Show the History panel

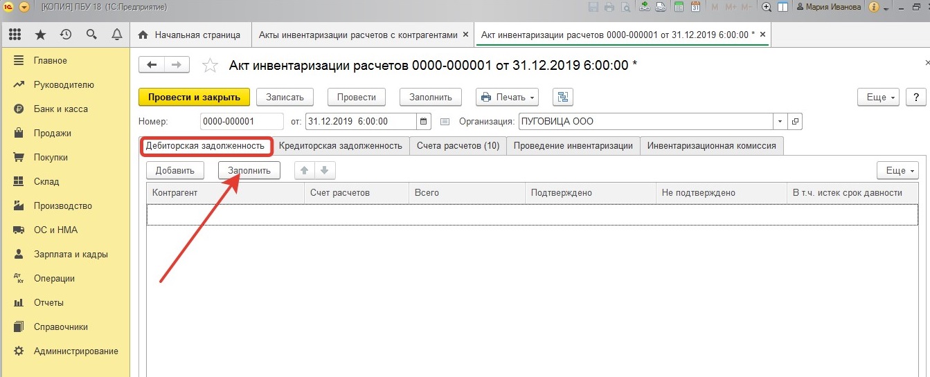coord(66,35)
